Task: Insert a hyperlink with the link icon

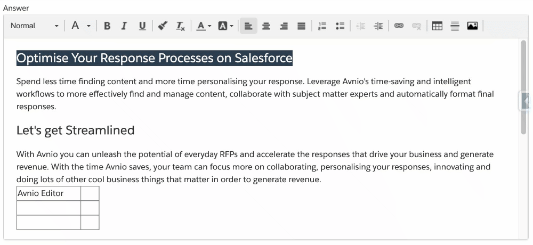Action: [399, 26]
